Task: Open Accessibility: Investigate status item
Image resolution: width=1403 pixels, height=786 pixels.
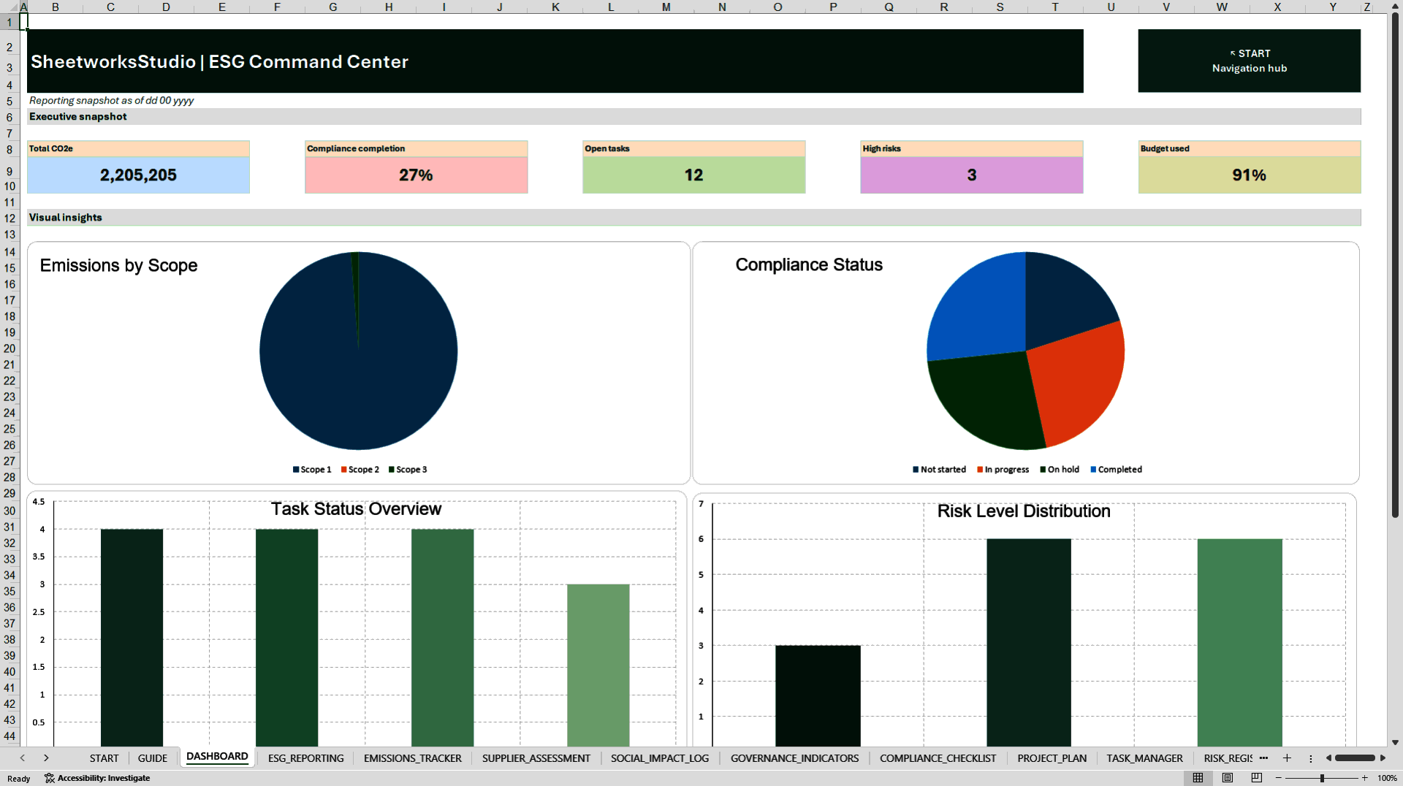Action: (97, 778)
